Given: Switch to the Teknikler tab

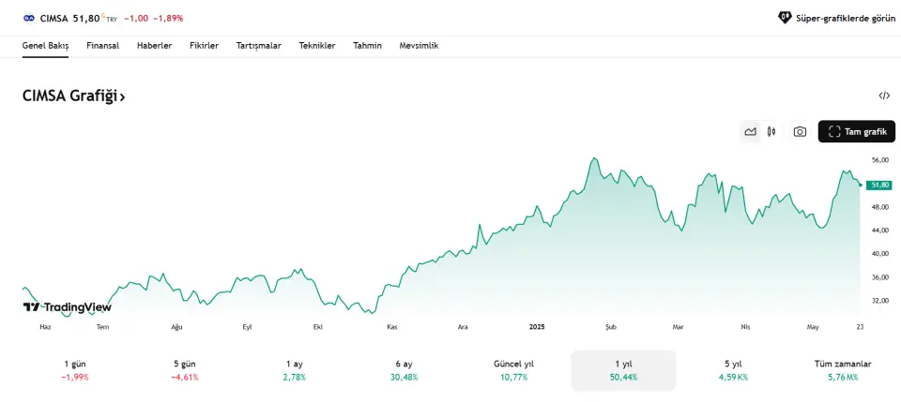Looking at the screenshot, I should pos(317,46).
